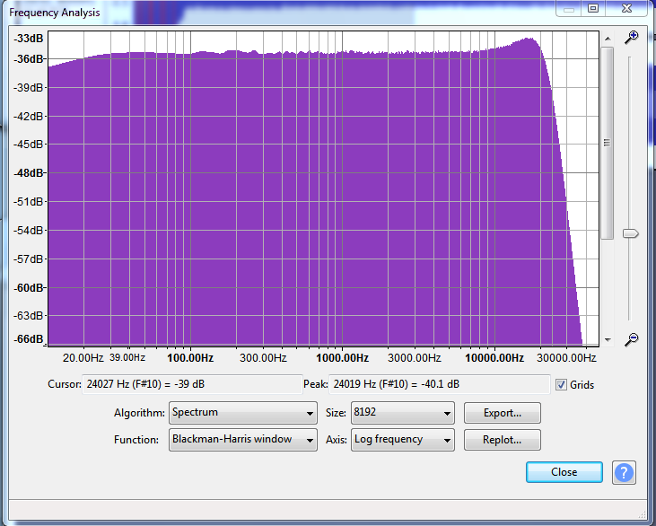Open the Axis dropdown Log frequency
Image resolution: width=656 pixels, height=526 pixels.
402,440
